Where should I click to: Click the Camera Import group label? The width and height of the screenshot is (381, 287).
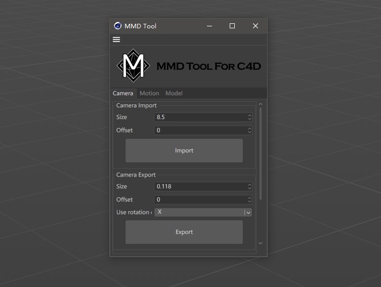click(136, 105)
